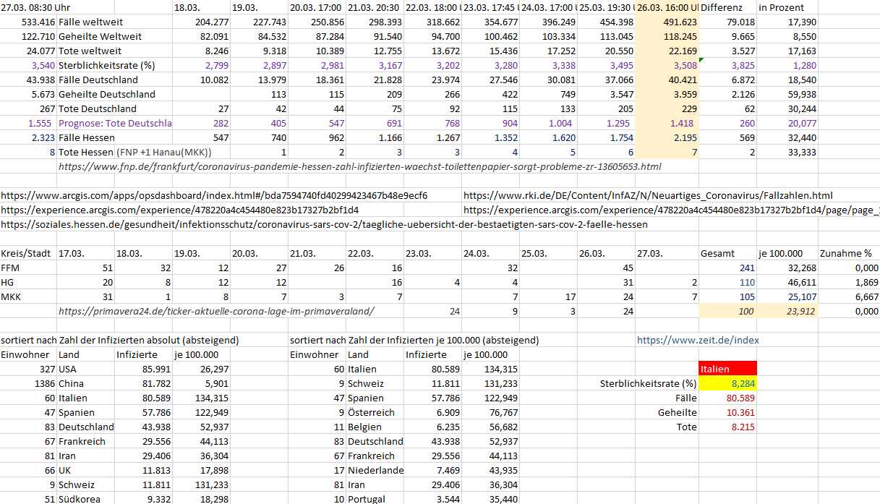Click the red 'Italien' header cell
Image resolution: width=880 pixels, height=504 pixels.
click(728, 369)
